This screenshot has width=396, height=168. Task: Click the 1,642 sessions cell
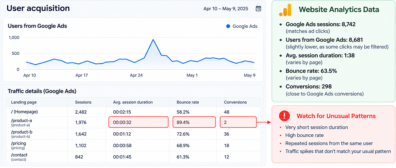[x=81, y=134]
